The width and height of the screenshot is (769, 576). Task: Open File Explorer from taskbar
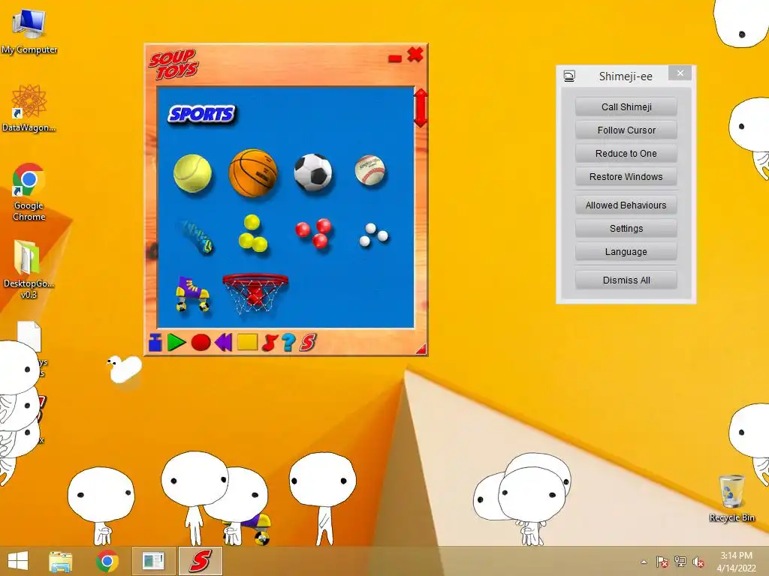60,561
